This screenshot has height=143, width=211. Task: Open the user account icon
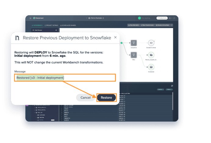point(174,18)
